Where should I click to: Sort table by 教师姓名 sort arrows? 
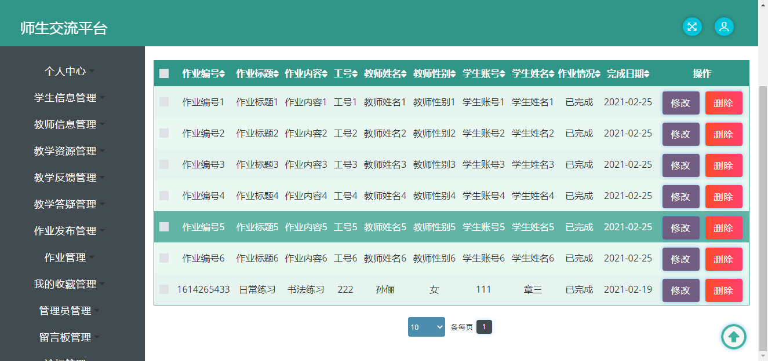[404, 74]
